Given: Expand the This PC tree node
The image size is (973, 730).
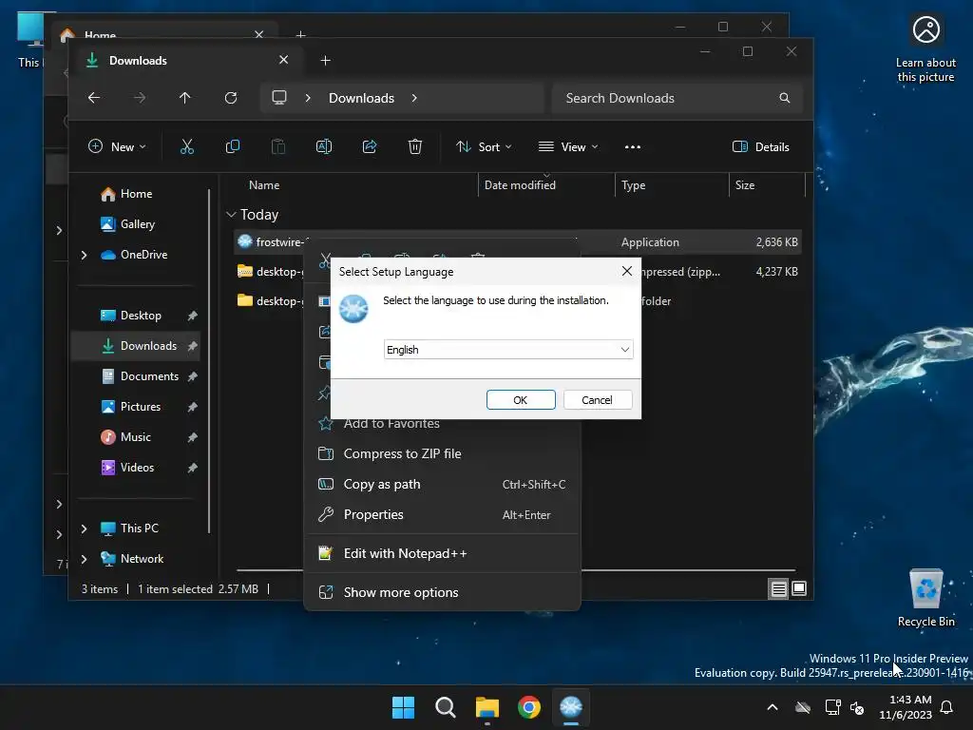Looking at the screenshot, I should [84, 528].
